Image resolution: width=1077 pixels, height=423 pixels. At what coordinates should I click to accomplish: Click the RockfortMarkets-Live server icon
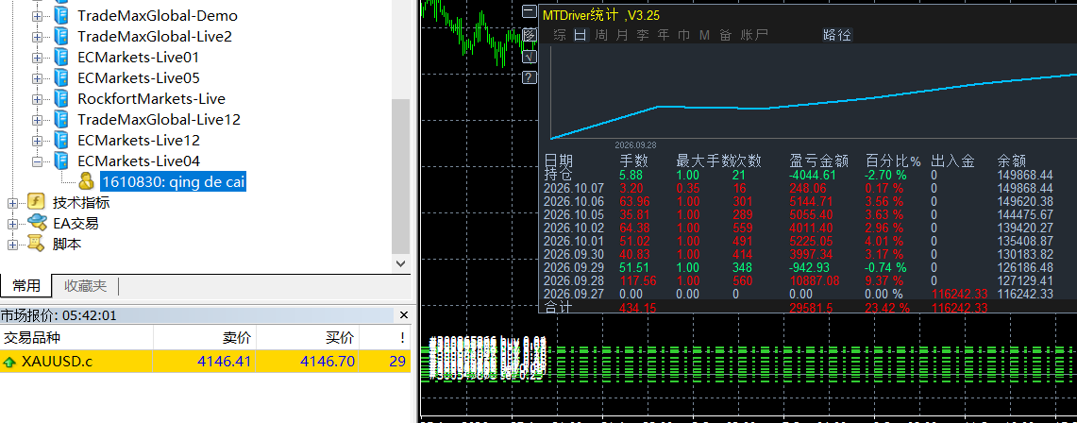[x=61, y=98]
